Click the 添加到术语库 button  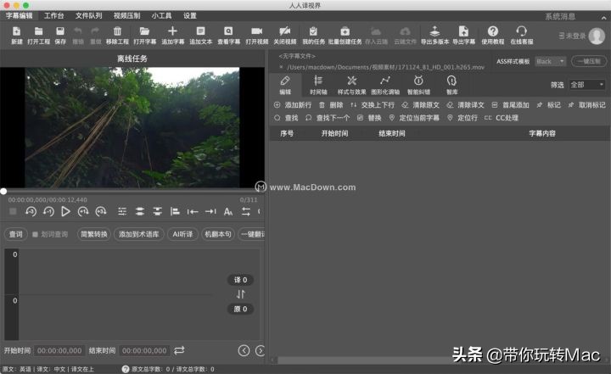click(138, 234)
